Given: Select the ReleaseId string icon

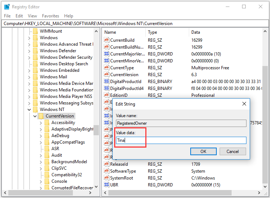Looking at the screenshot, I should tap(107, 164).
